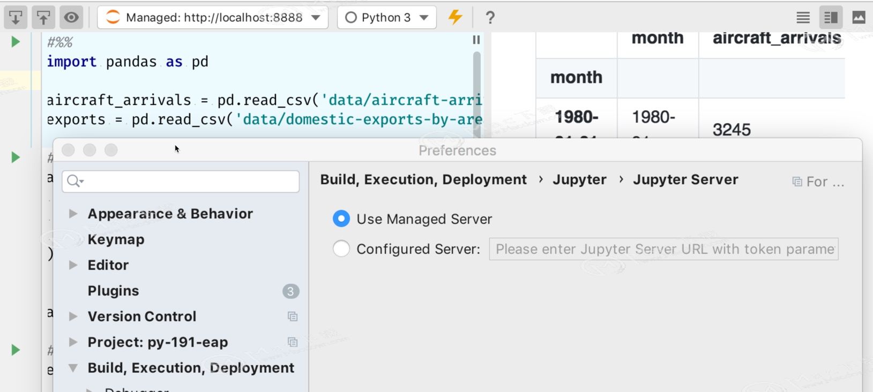Viewport: 873px width, 392px height.
Task: Open the Managed Jupyter server dropdown
Action: (x=213, y=17)
